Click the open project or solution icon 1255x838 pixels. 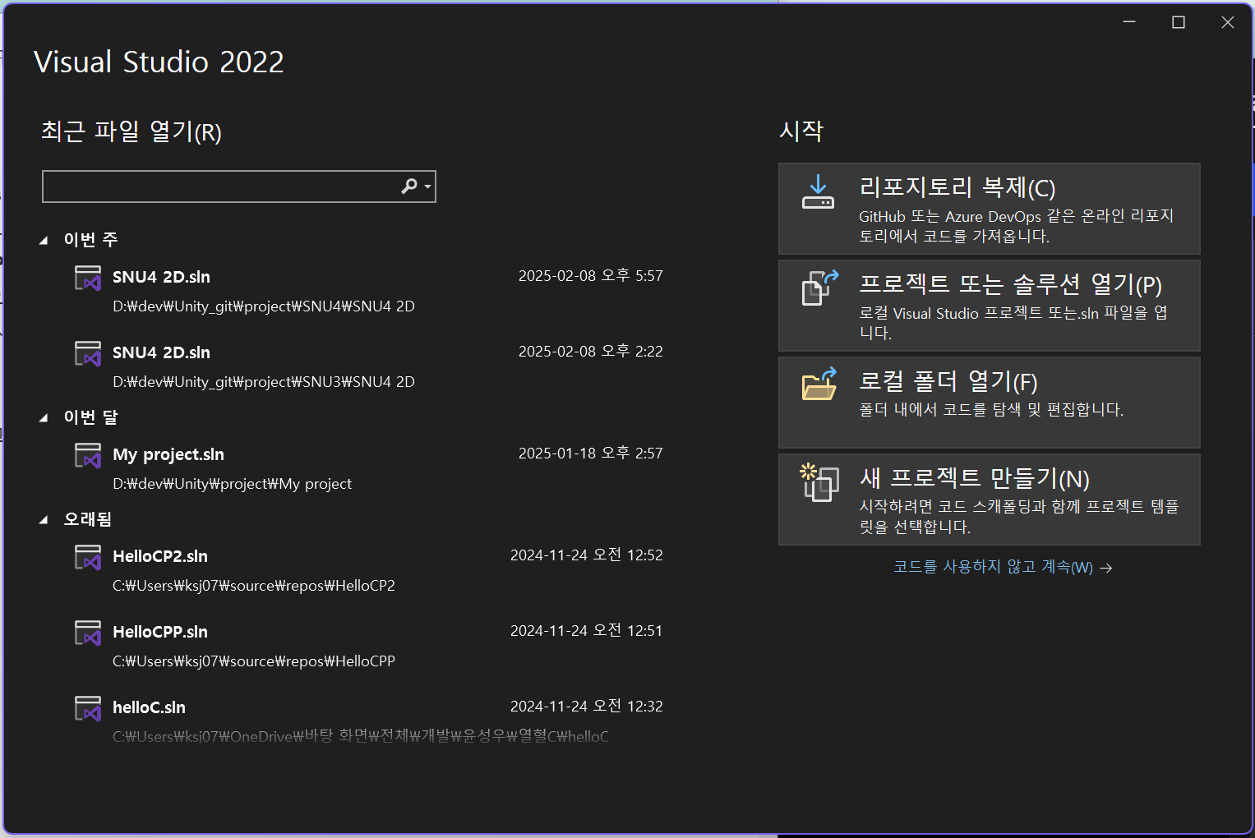point(819,288)
